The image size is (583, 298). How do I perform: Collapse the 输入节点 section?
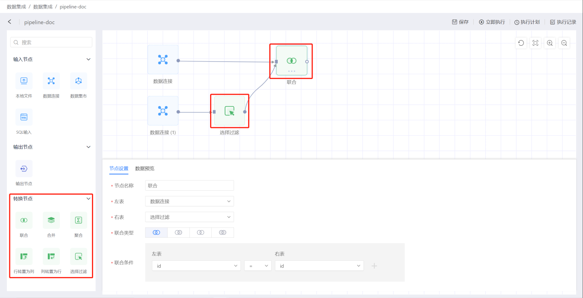coord(89,59)
